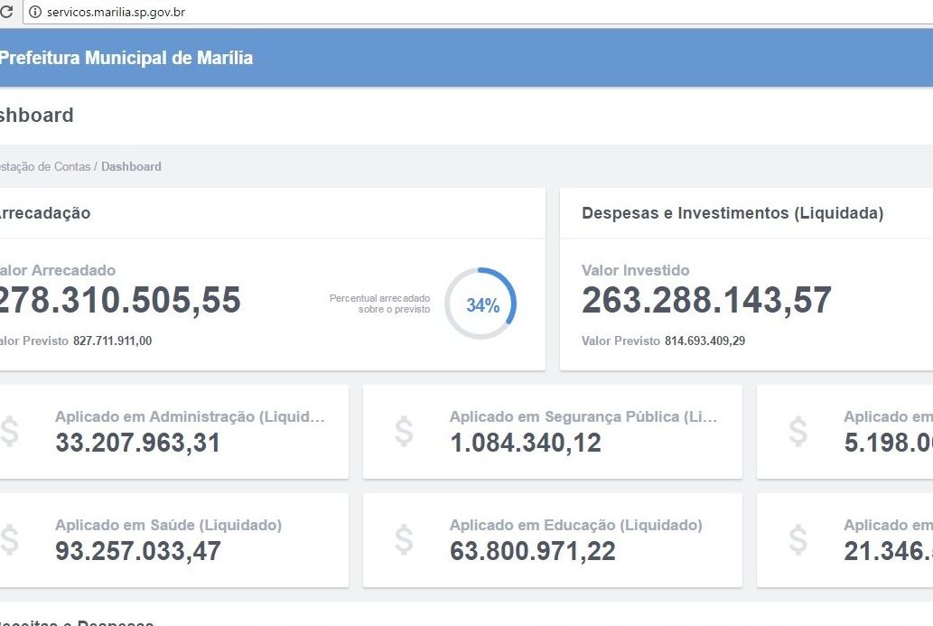Screen dimensions: 933x626
Task: Click the dollar icon in Saúde card
Action: [x=8, y=539]
